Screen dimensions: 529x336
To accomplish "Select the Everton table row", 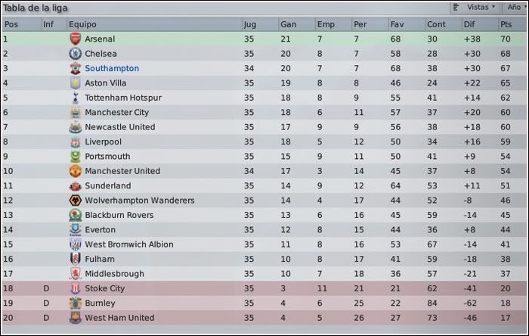I will pos(264,229).
